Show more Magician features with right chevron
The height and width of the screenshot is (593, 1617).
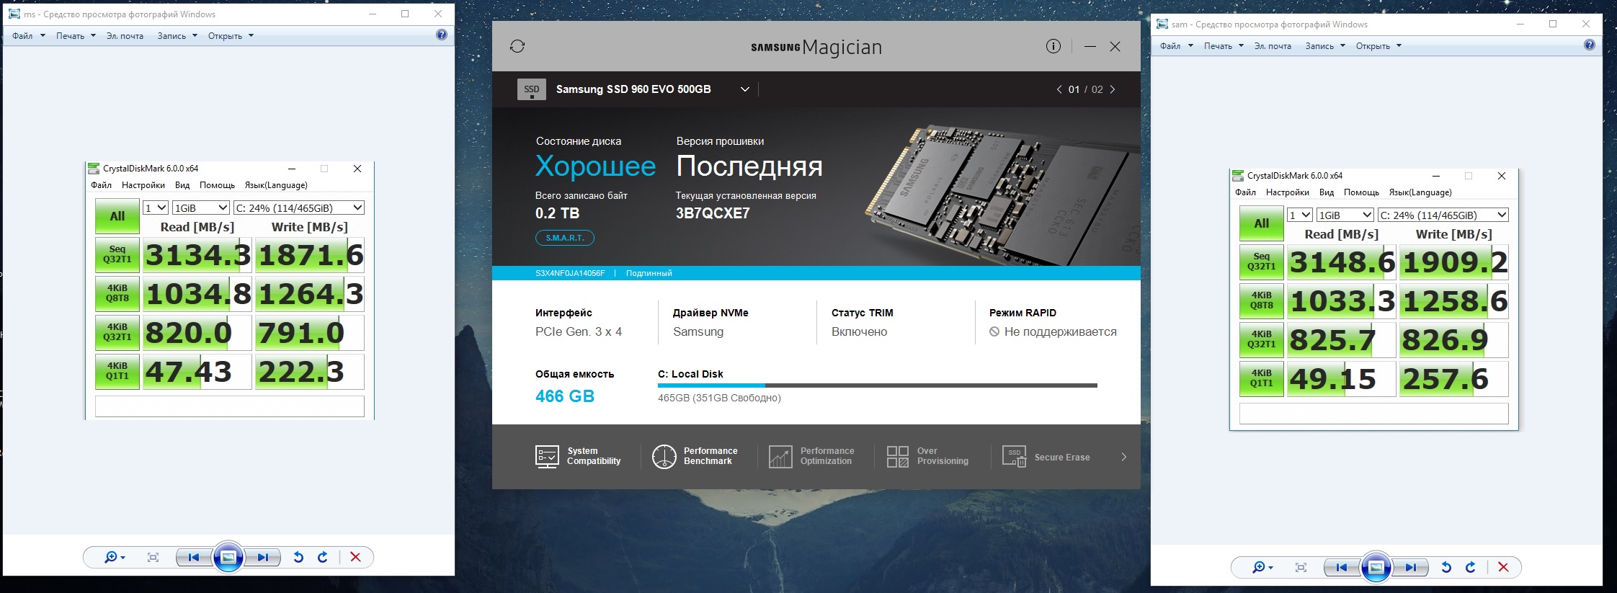pyautogui.click(x=1123, y=457)
